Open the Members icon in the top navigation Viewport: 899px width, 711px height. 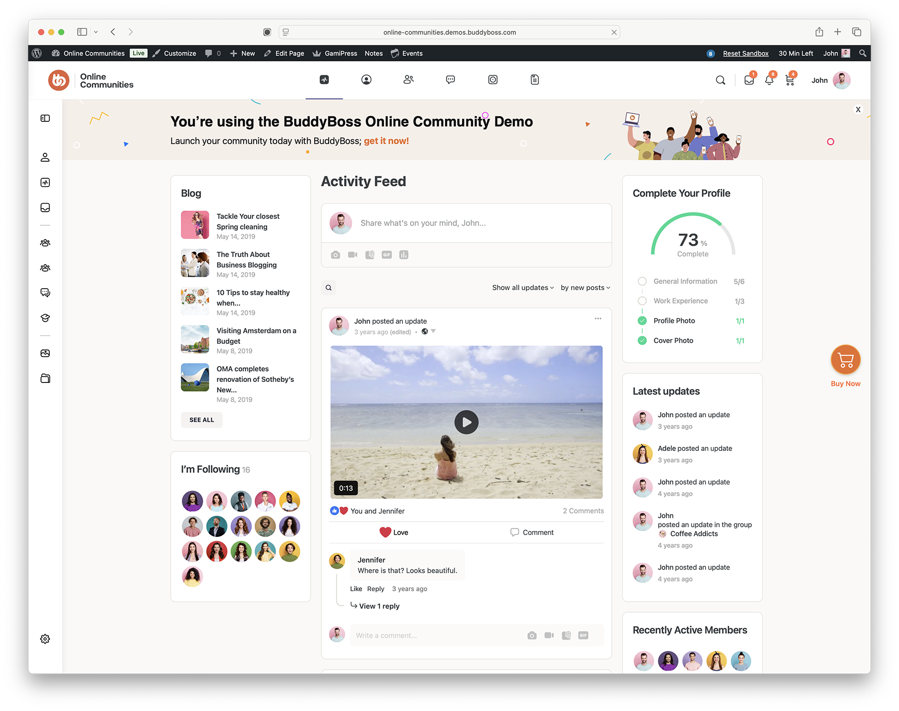(366, 79)
